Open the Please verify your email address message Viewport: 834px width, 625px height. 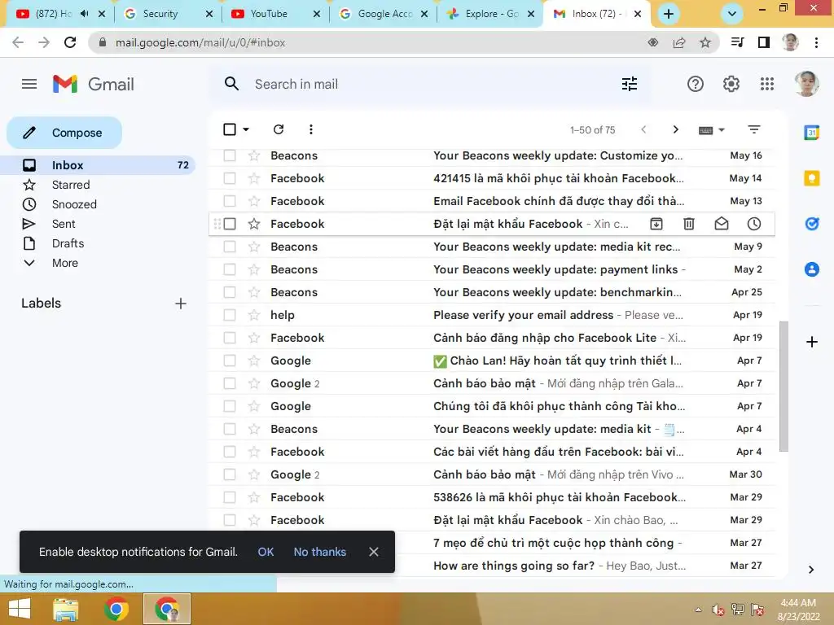click(x=493, y=315)
